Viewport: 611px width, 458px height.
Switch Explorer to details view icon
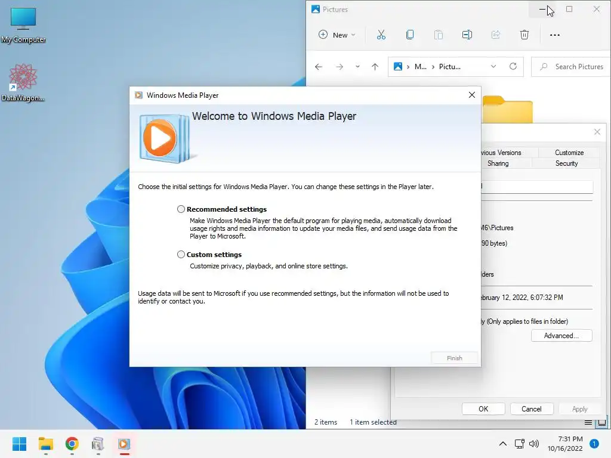click(x=588, y=423)
